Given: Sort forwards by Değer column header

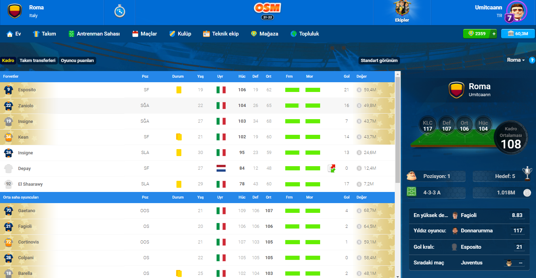Looking at the screenshot, I should coord(361,76).
